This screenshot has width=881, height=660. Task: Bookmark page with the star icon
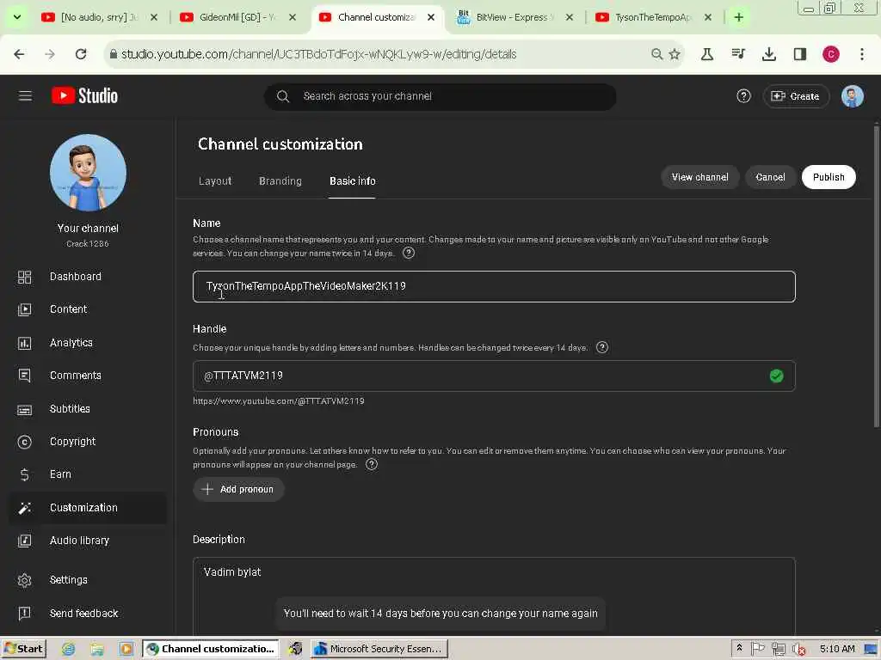[x=675, y=54]
